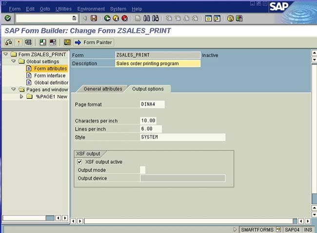
Task: Click the generate shortcut icon
Action: tap(217, 19)
